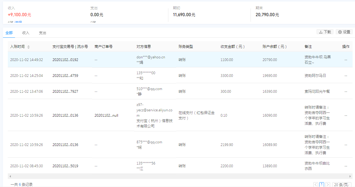This screenshot has width=355, height=187.
Task: Switch to the 收入 tab
Action: coord(26,33)
